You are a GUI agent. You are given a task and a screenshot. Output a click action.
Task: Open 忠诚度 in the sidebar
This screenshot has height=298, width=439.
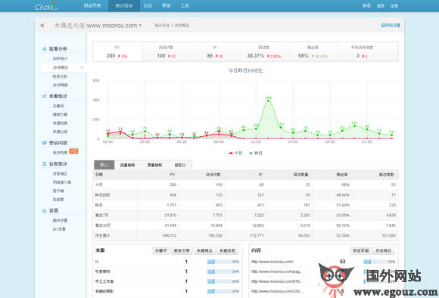click(58, 200)
